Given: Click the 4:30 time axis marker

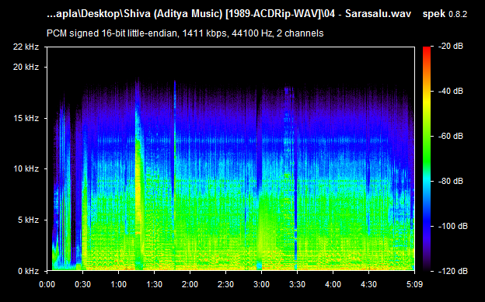Looking at the screenshot, I should (x=368, y=284).
